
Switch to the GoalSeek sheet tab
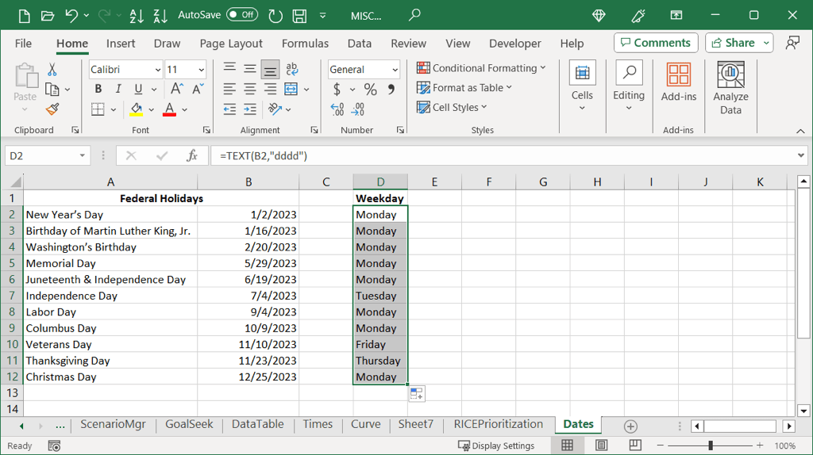pos(189,425)
